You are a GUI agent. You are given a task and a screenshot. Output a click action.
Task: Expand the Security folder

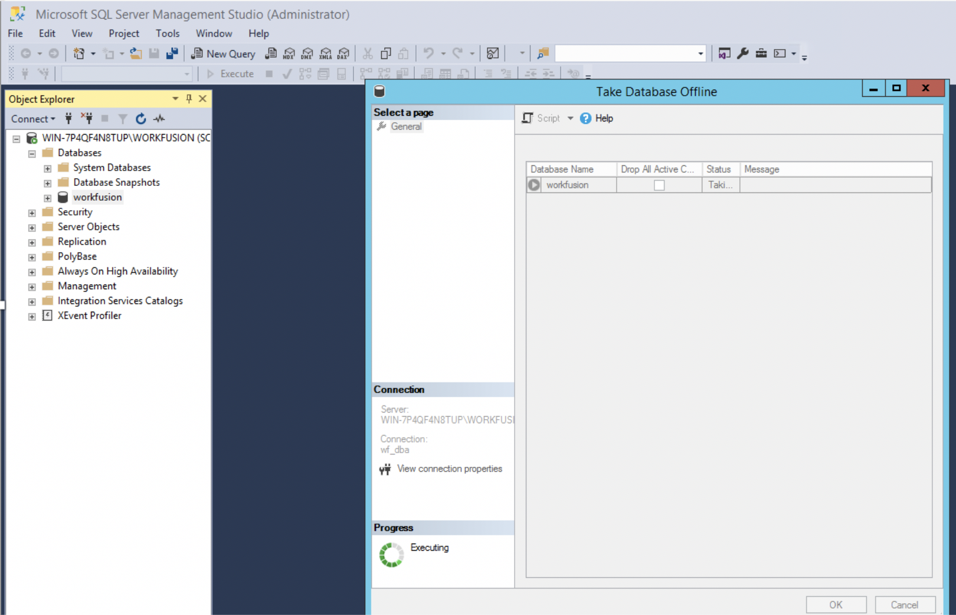click(32, 212)
